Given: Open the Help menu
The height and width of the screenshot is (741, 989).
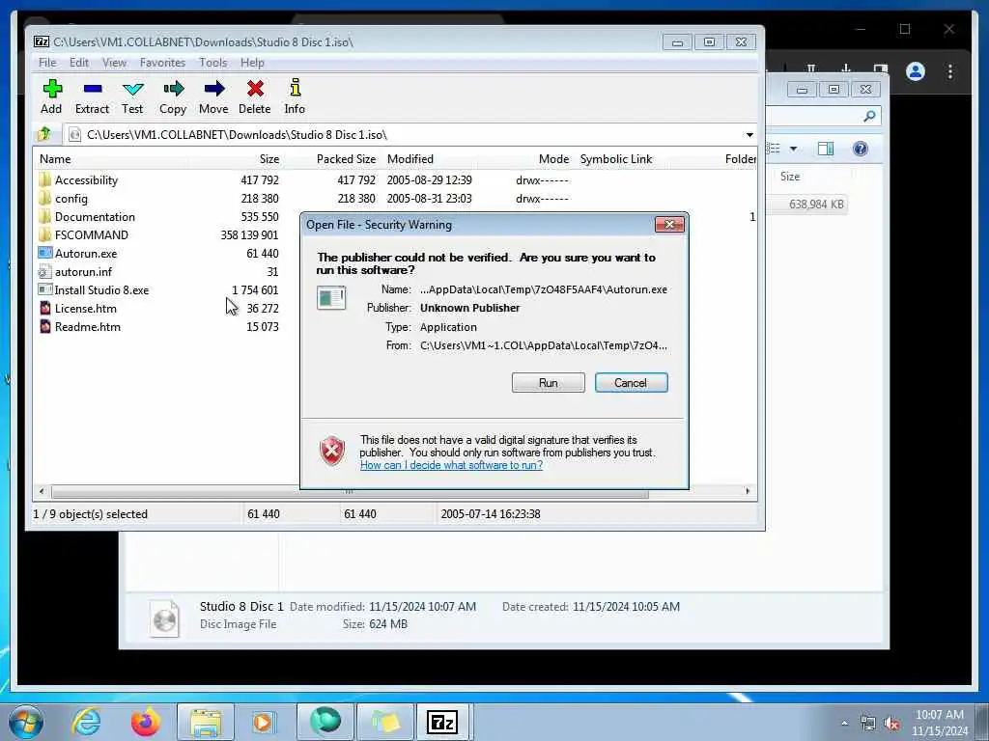Looking at the screenshot, I should (x=252, y=63).
